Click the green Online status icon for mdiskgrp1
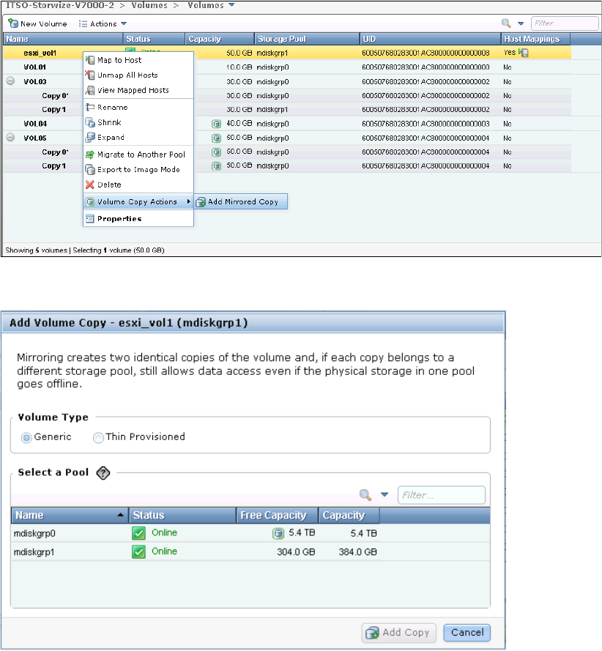 [x=138, y=551]
